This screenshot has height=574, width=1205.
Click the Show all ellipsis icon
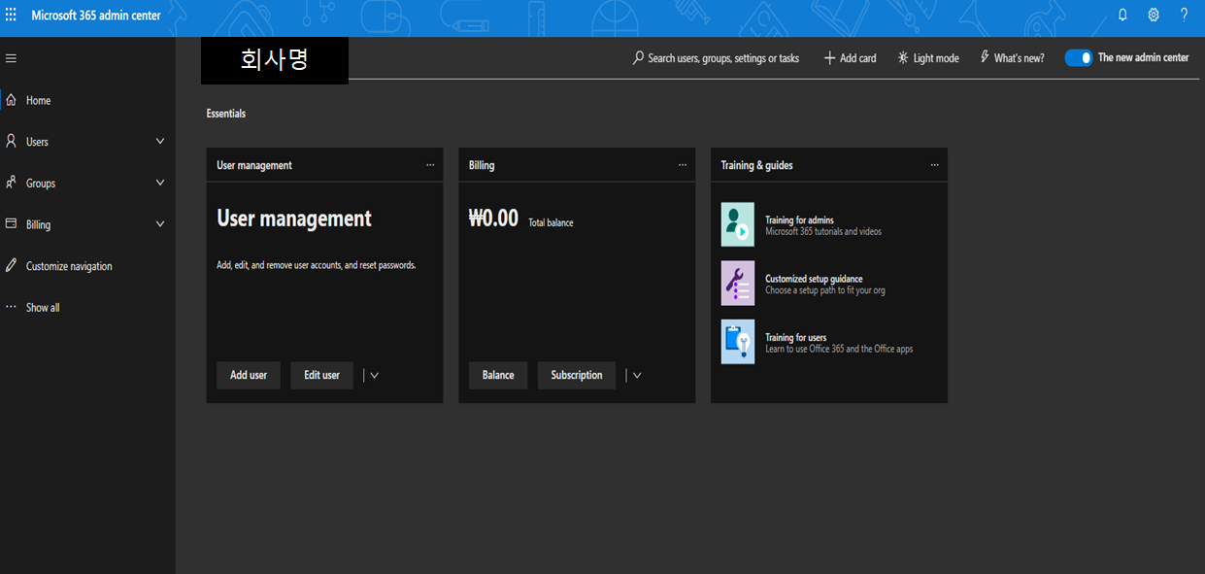pyautogui.click(x=12, y=307)
